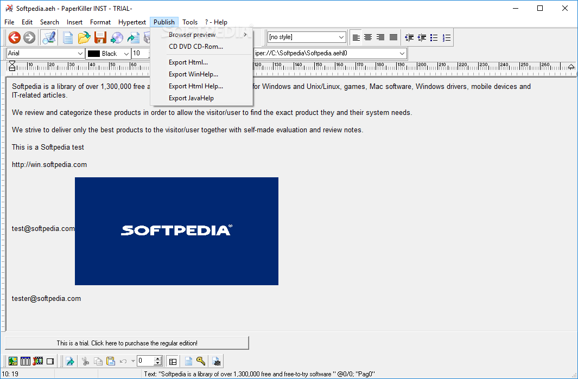Click the Softpedia logo image
Viewport: 578px width, 379px height.
176,232
